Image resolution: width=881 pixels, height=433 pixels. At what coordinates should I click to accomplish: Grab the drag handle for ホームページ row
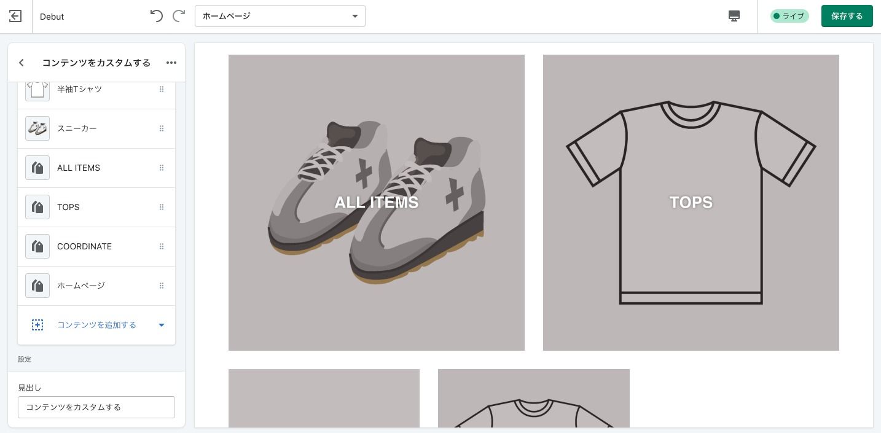pos(162,286)
